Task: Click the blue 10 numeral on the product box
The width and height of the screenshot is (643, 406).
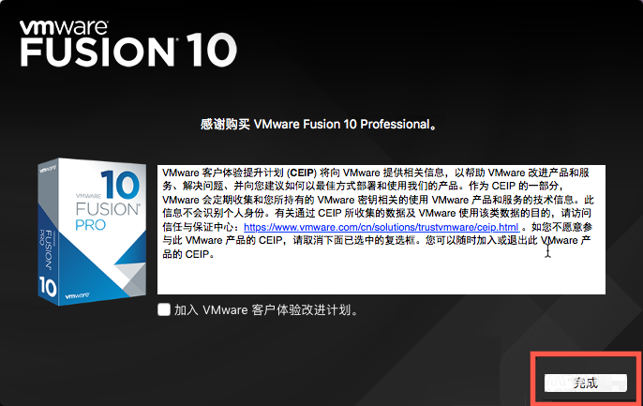Action: point(121,185)
